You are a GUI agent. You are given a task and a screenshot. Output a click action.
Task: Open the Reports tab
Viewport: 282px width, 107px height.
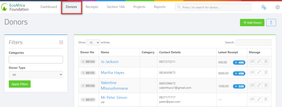tap(159, 7)
